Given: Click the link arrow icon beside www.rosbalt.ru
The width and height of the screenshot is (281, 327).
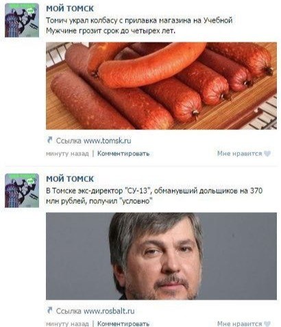Looking at the screenshot, I should 49,311.
